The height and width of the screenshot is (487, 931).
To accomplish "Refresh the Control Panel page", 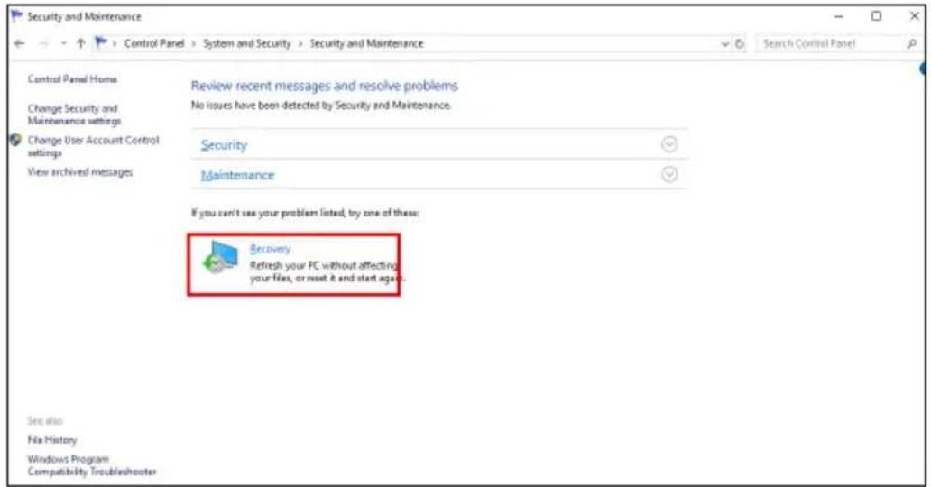I will (x=739, y=43).
